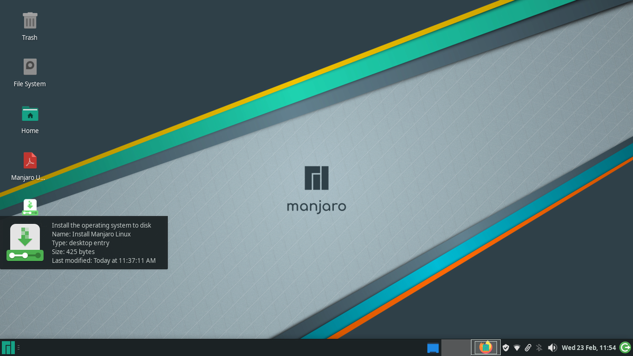
Task: Click the window buttons handle on panel
Action: (x=19, y=348)
